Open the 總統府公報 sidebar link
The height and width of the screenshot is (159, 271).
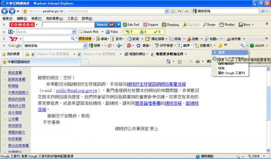(17, 106)
